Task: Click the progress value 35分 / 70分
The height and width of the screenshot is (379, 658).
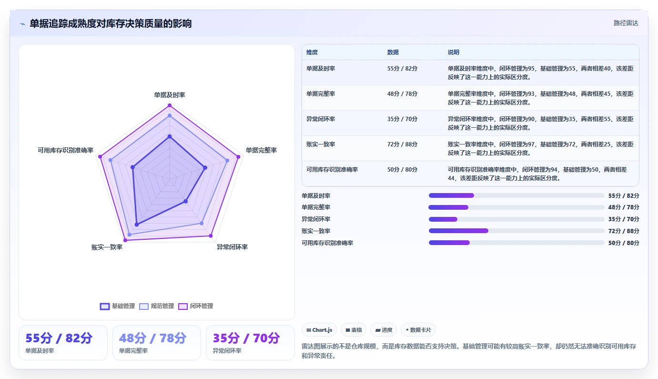Action: click(x=624, y=219)
